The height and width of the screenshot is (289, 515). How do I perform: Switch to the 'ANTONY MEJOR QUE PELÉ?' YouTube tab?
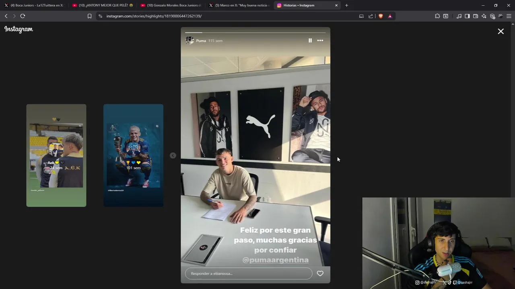pyautogui.click(x=102, y=5)
